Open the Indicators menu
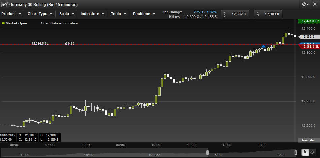The image size is (320, 158). pyautogui.click(x=92, y=14)
